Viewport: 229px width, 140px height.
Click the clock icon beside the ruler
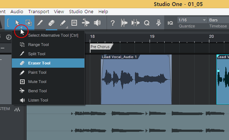9,37
